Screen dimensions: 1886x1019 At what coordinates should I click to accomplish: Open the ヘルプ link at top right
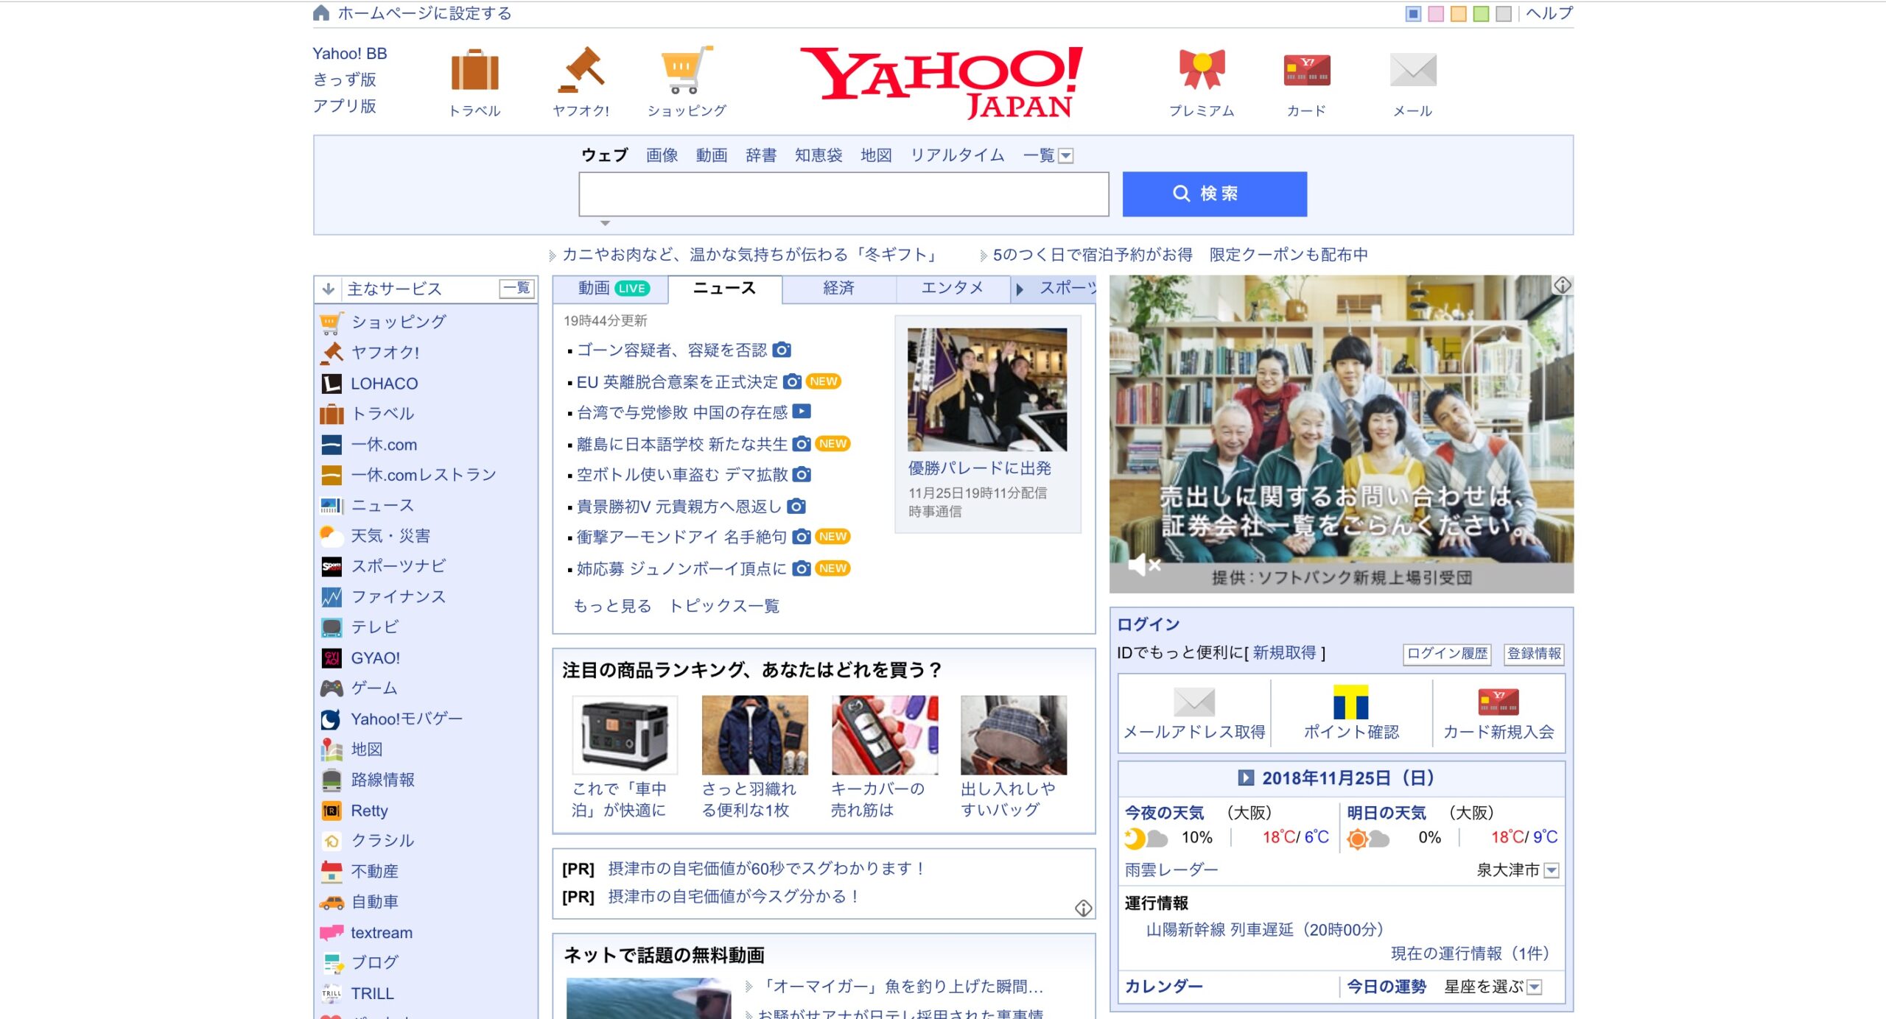pos(1549,13)
